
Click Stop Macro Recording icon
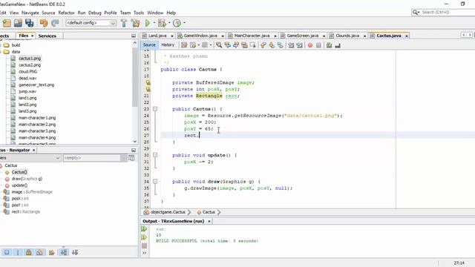pos(318,45)
